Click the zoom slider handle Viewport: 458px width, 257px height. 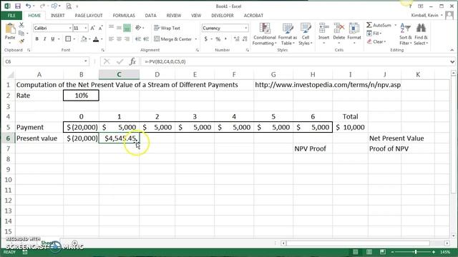(x=416, y=252)
